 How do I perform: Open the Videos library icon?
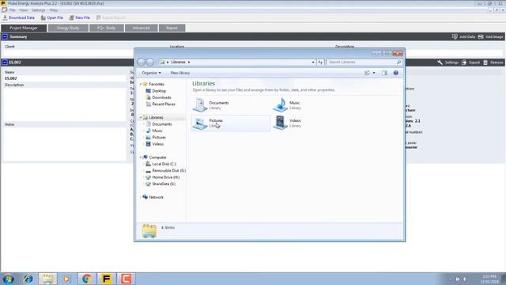point(280,123)
